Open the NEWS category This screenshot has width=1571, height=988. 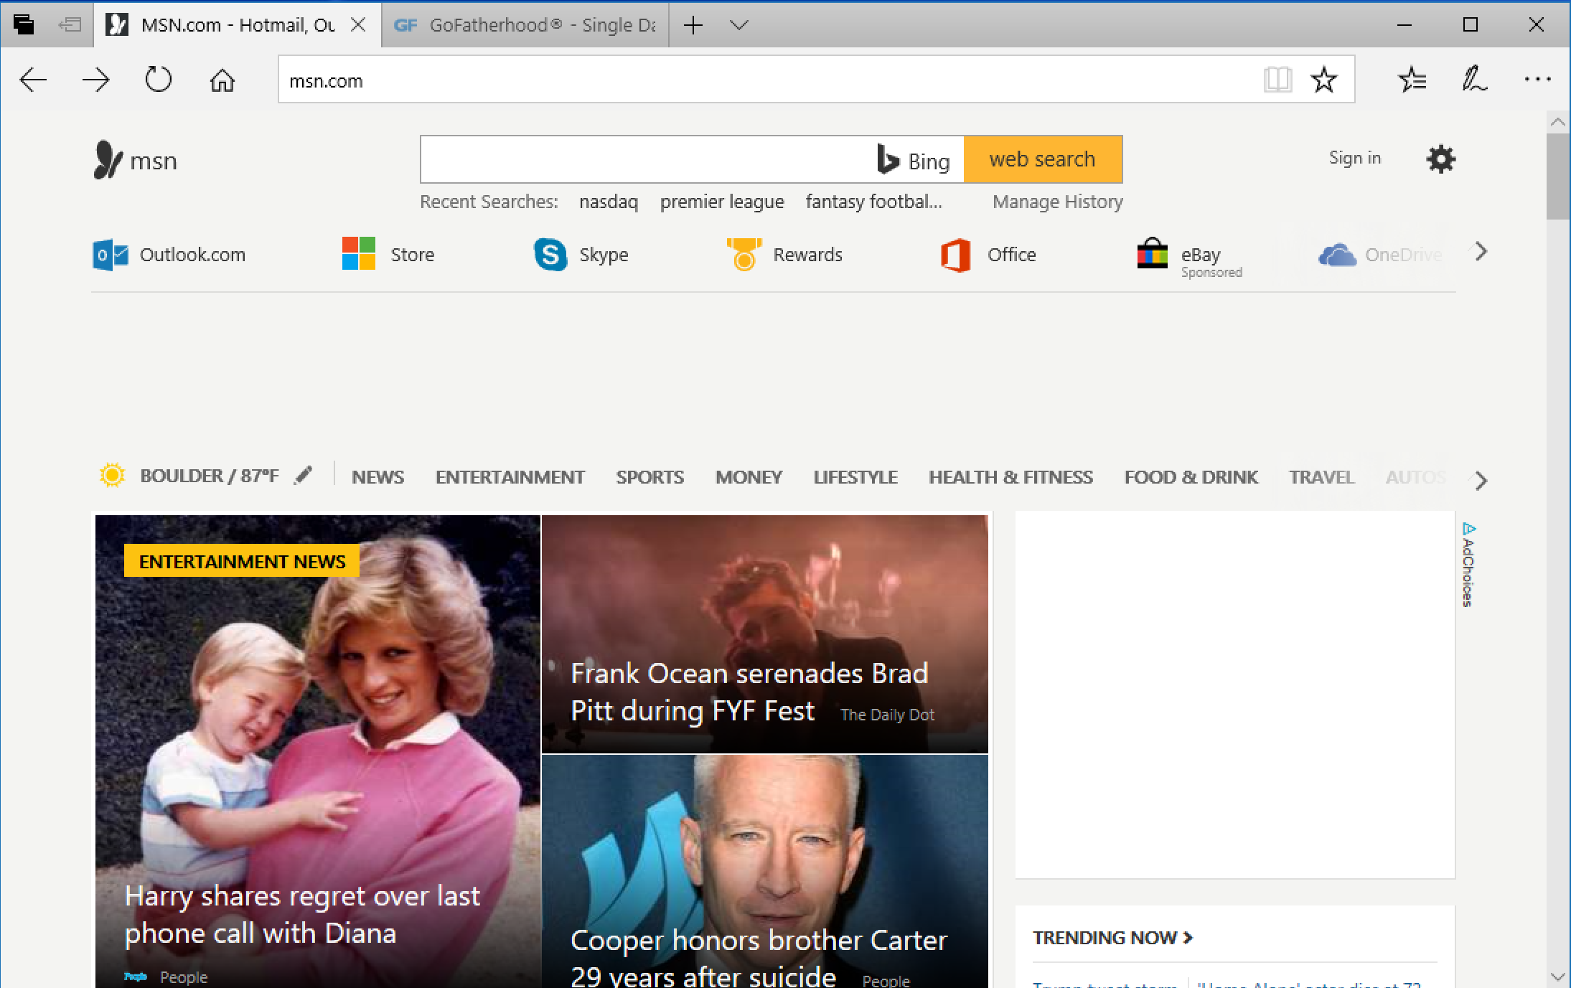(377, 477)
